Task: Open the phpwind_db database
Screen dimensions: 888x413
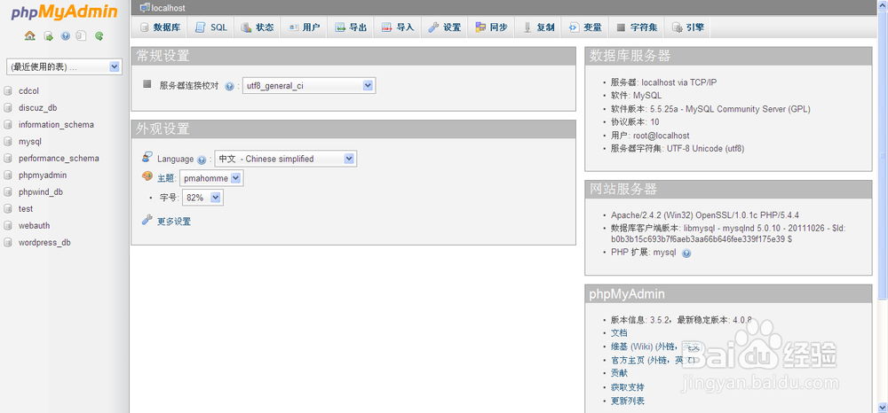Action: click(x=41, y=192)
